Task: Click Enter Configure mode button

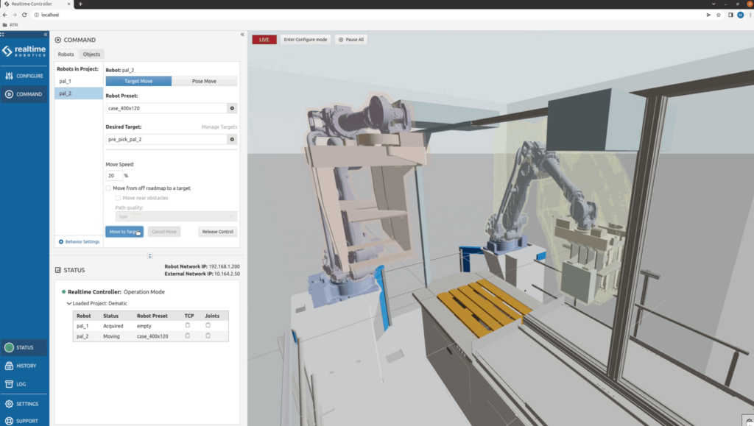Action: (306, 40)
